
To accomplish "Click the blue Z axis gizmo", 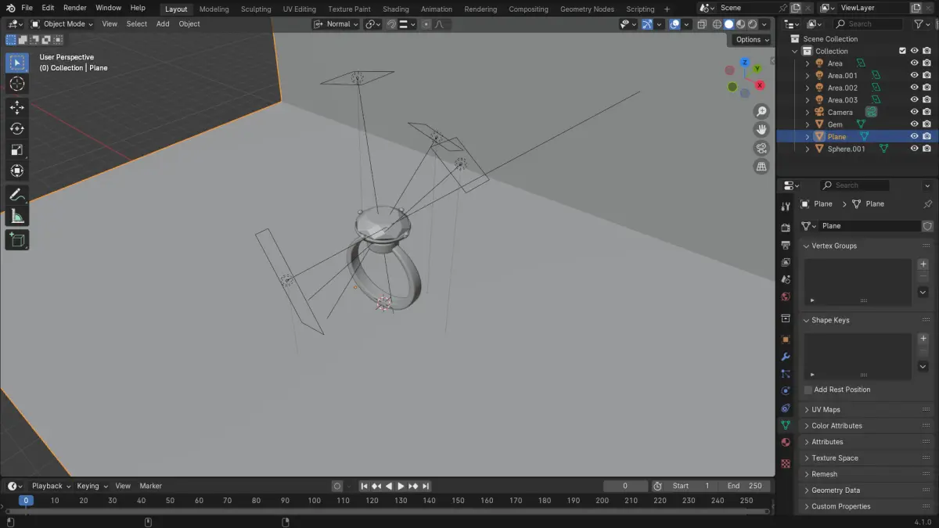I will click(x=745, y=62).
